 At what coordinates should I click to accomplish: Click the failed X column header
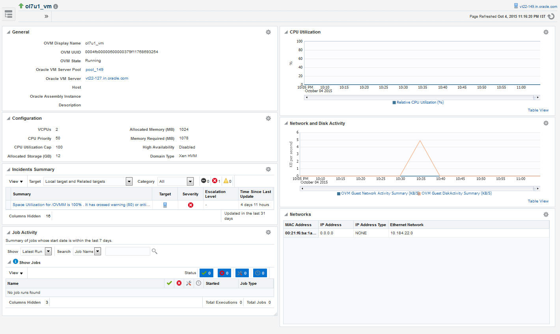(179, 283)
